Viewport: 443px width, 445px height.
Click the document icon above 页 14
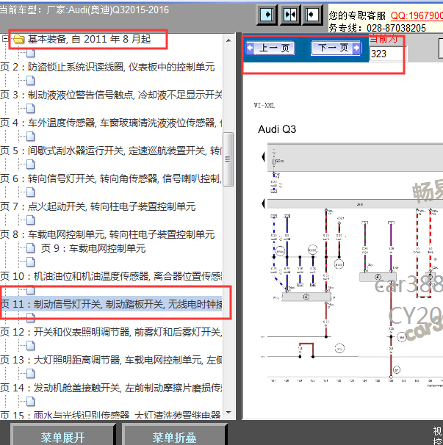coord(31,374)
